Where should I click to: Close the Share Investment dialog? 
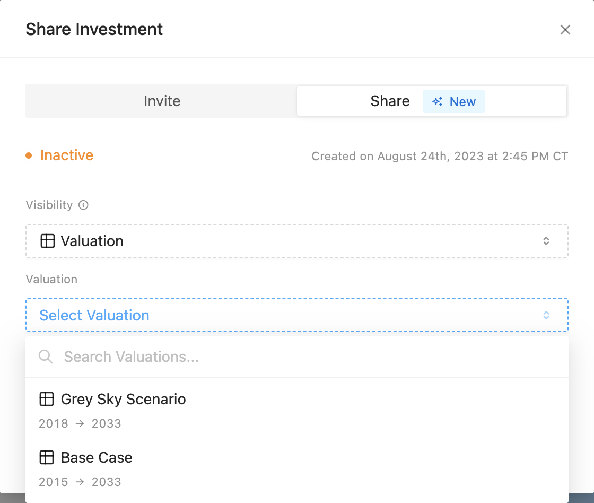pos(565,30)
